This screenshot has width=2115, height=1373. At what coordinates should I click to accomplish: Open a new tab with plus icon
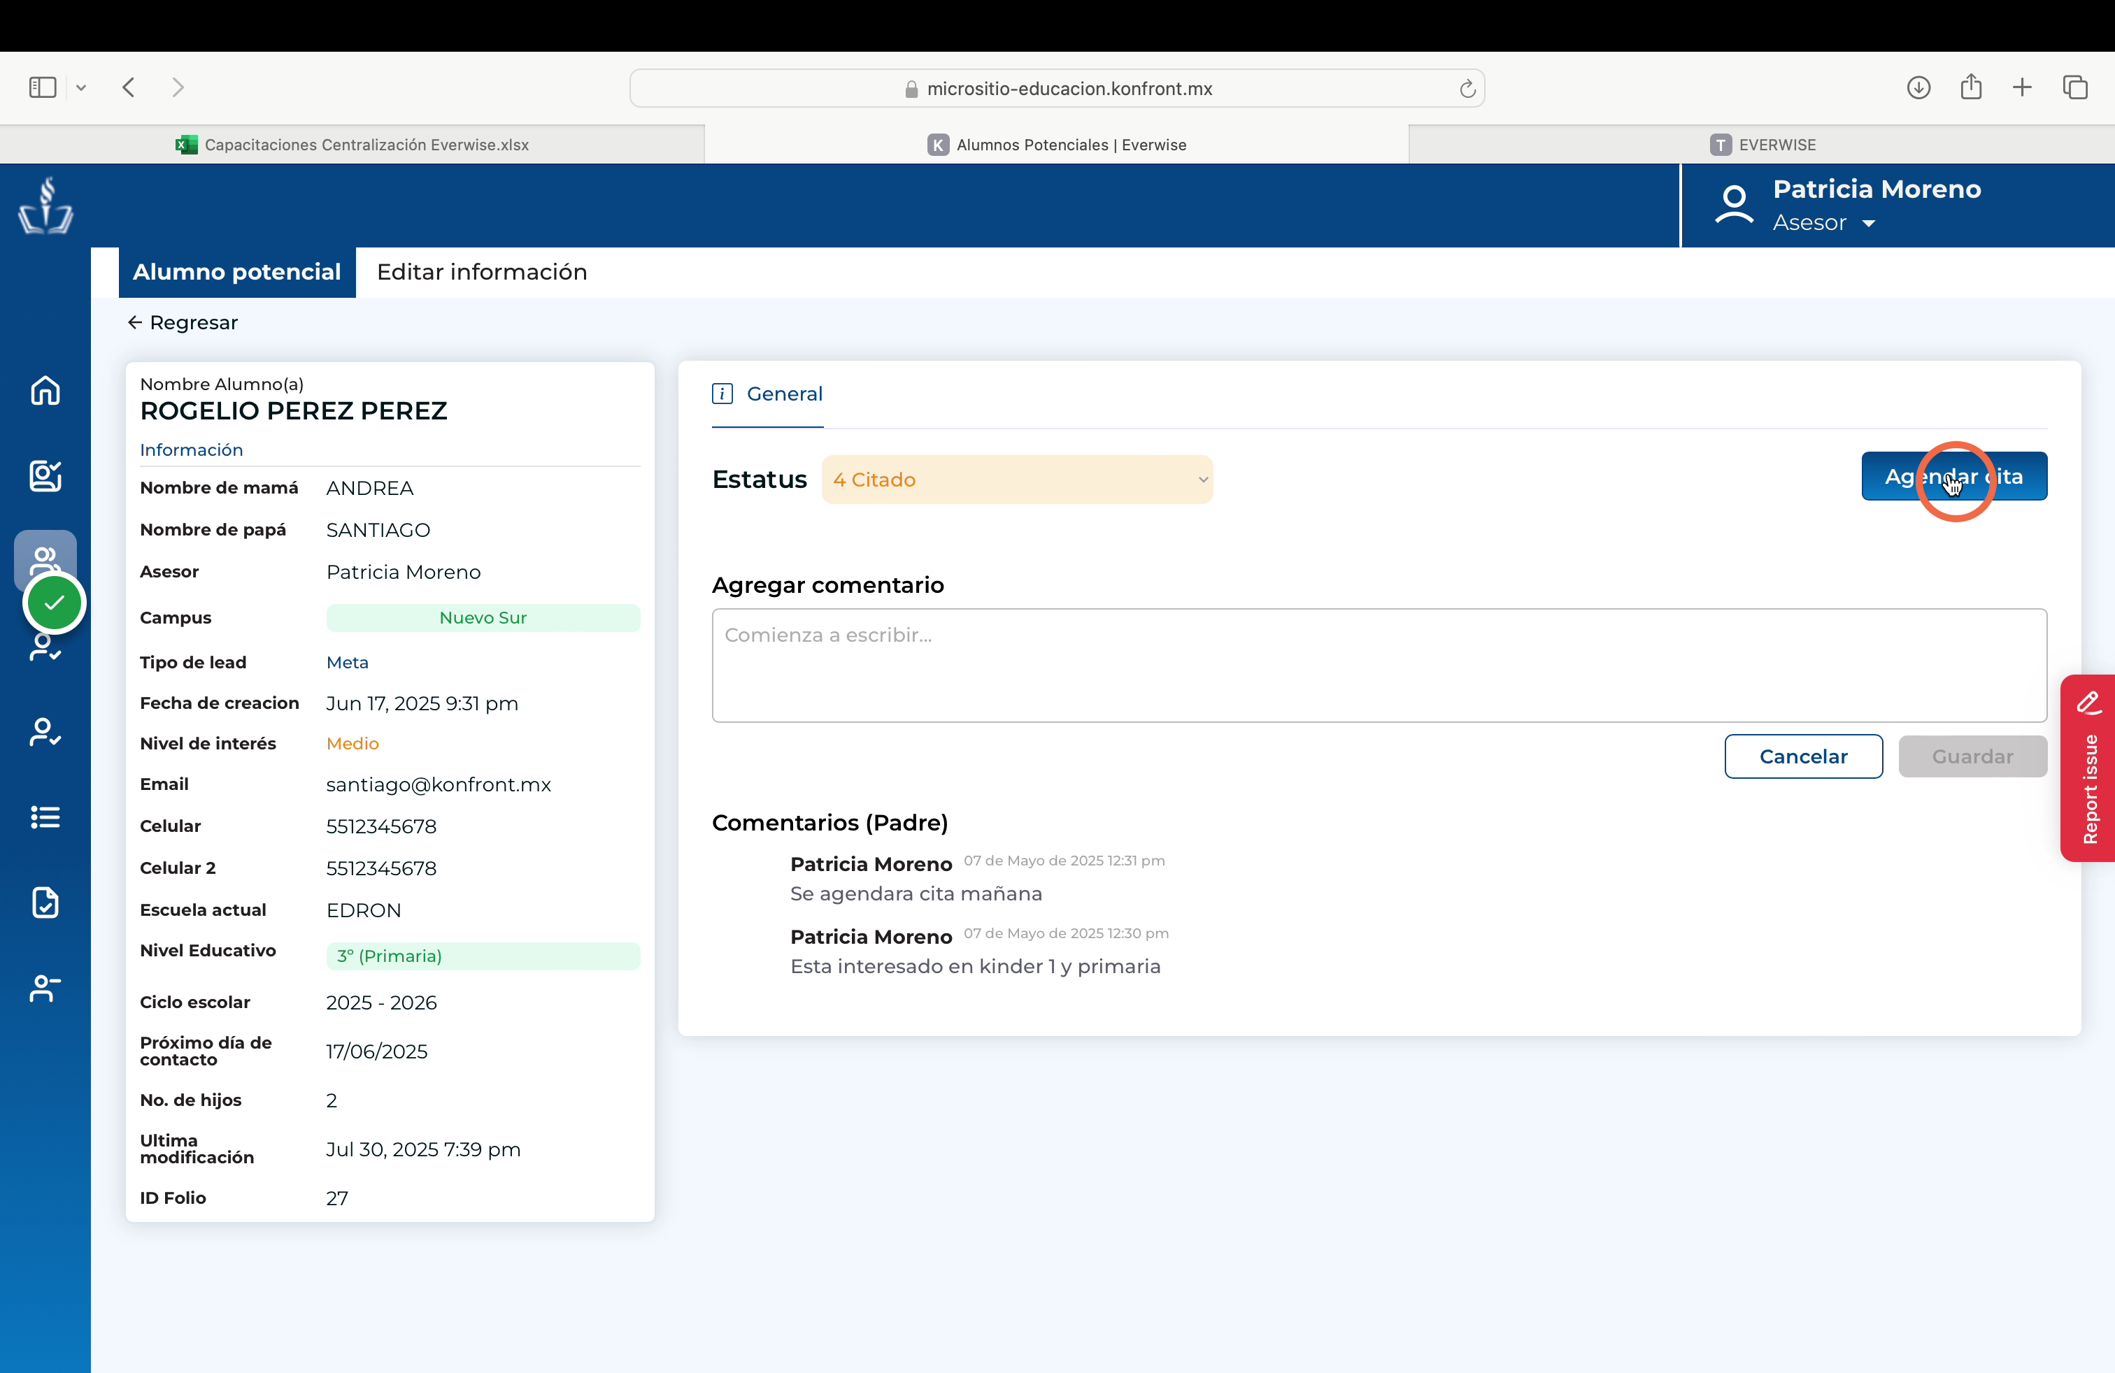(x=2023, y=87)
